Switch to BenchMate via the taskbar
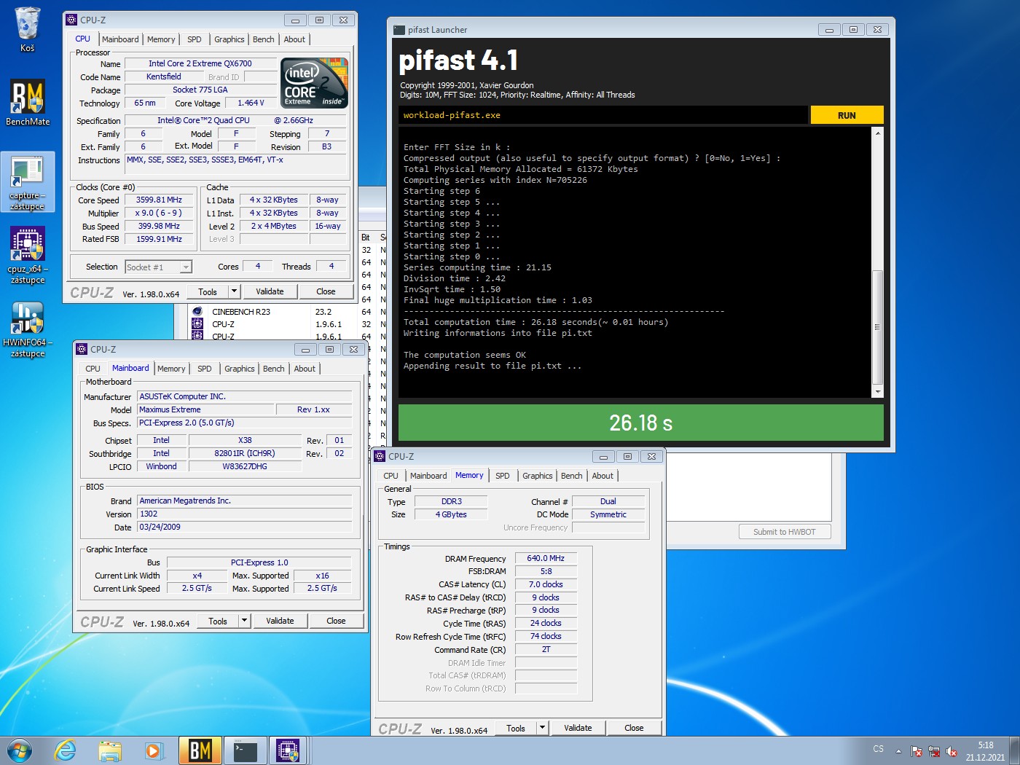The width and height of the screenshot is (1020, 765). tap(200, 750)
